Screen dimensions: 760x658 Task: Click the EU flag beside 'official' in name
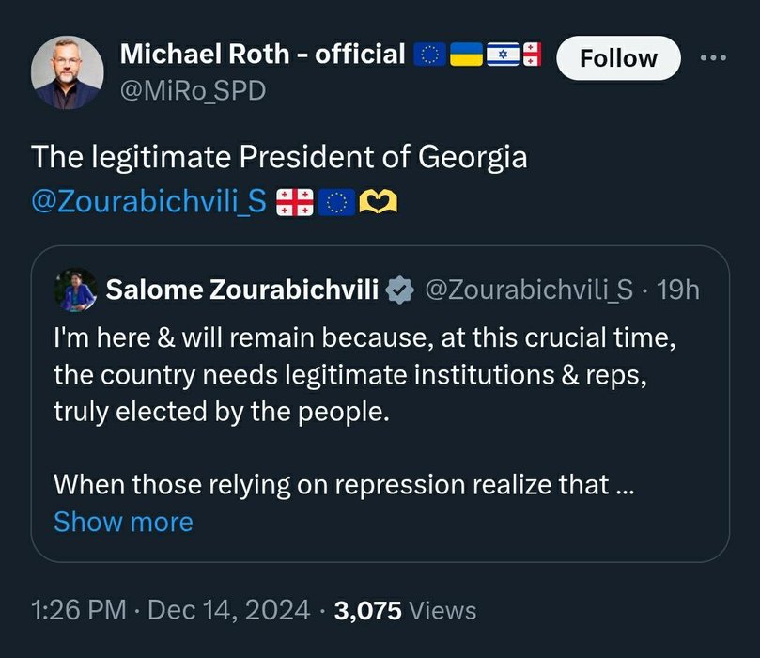430,55
